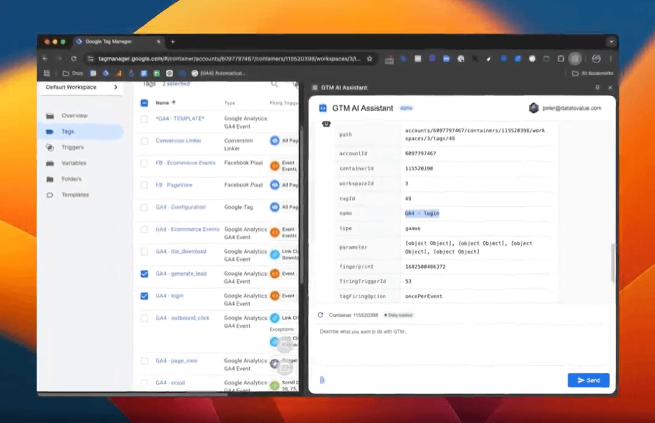Click trigger icon for GA4 - file_download
Image resolution: width=655 pixels, height=423 pixels.
275,255
